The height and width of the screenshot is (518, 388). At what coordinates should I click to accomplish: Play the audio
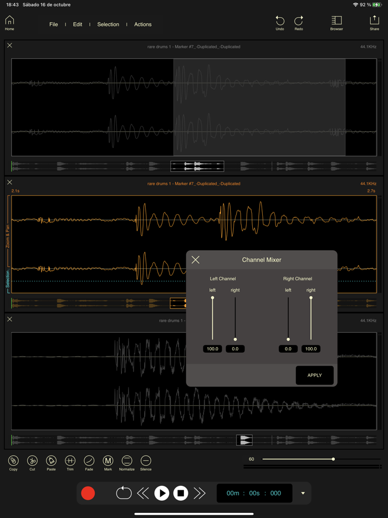[162, 493]
